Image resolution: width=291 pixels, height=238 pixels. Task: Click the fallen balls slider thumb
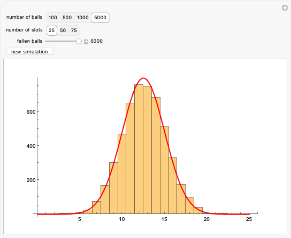click(79, 41)
